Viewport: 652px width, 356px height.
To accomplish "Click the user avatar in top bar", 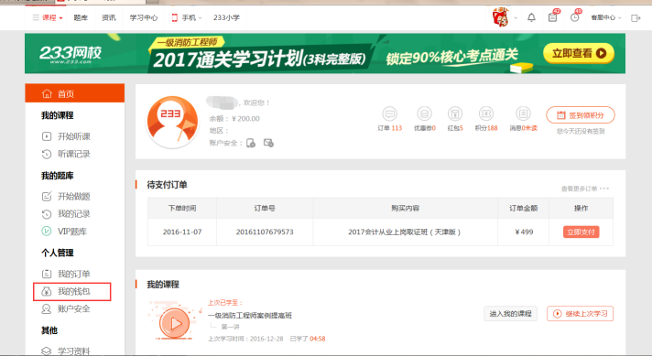I will click(501, 17).
